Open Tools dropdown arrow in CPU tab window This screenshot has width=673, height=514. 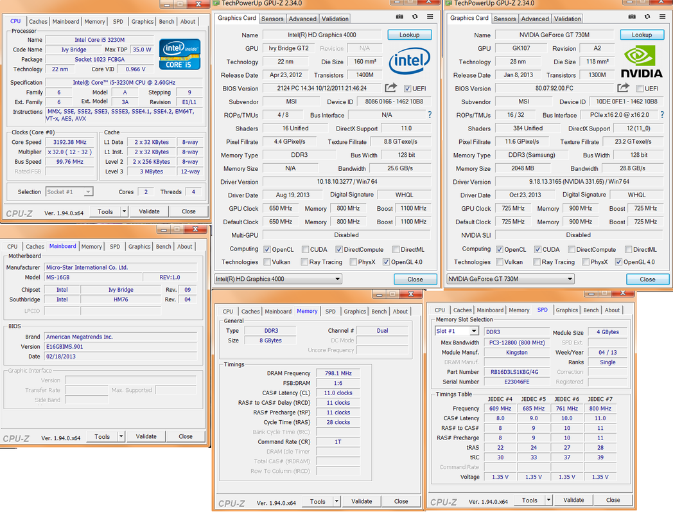(x=125, y=211)
